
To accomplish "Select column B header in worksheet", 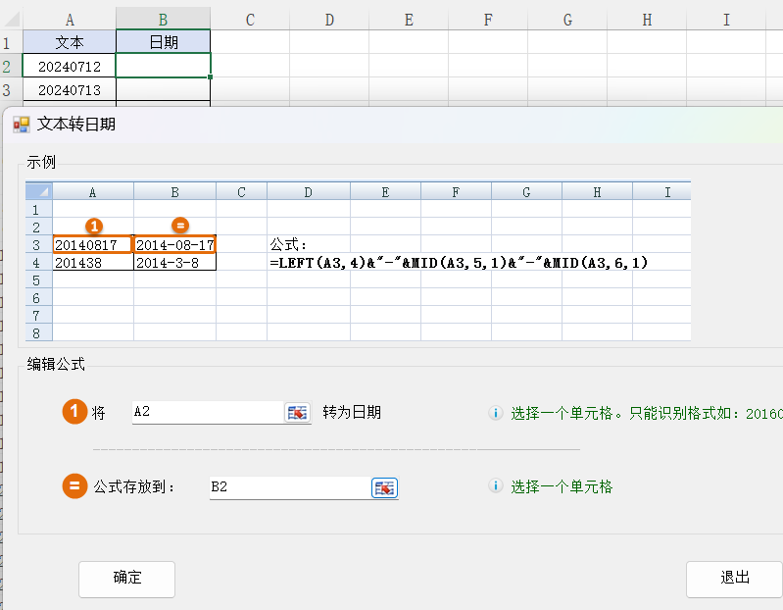I will [x=163, y=19].
